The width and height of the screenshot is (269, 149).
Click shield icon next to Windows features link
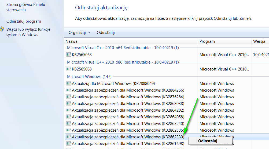tap(2, 29)
